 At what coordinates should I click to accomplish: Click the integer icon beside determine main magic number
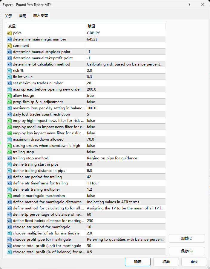point(9,39)
